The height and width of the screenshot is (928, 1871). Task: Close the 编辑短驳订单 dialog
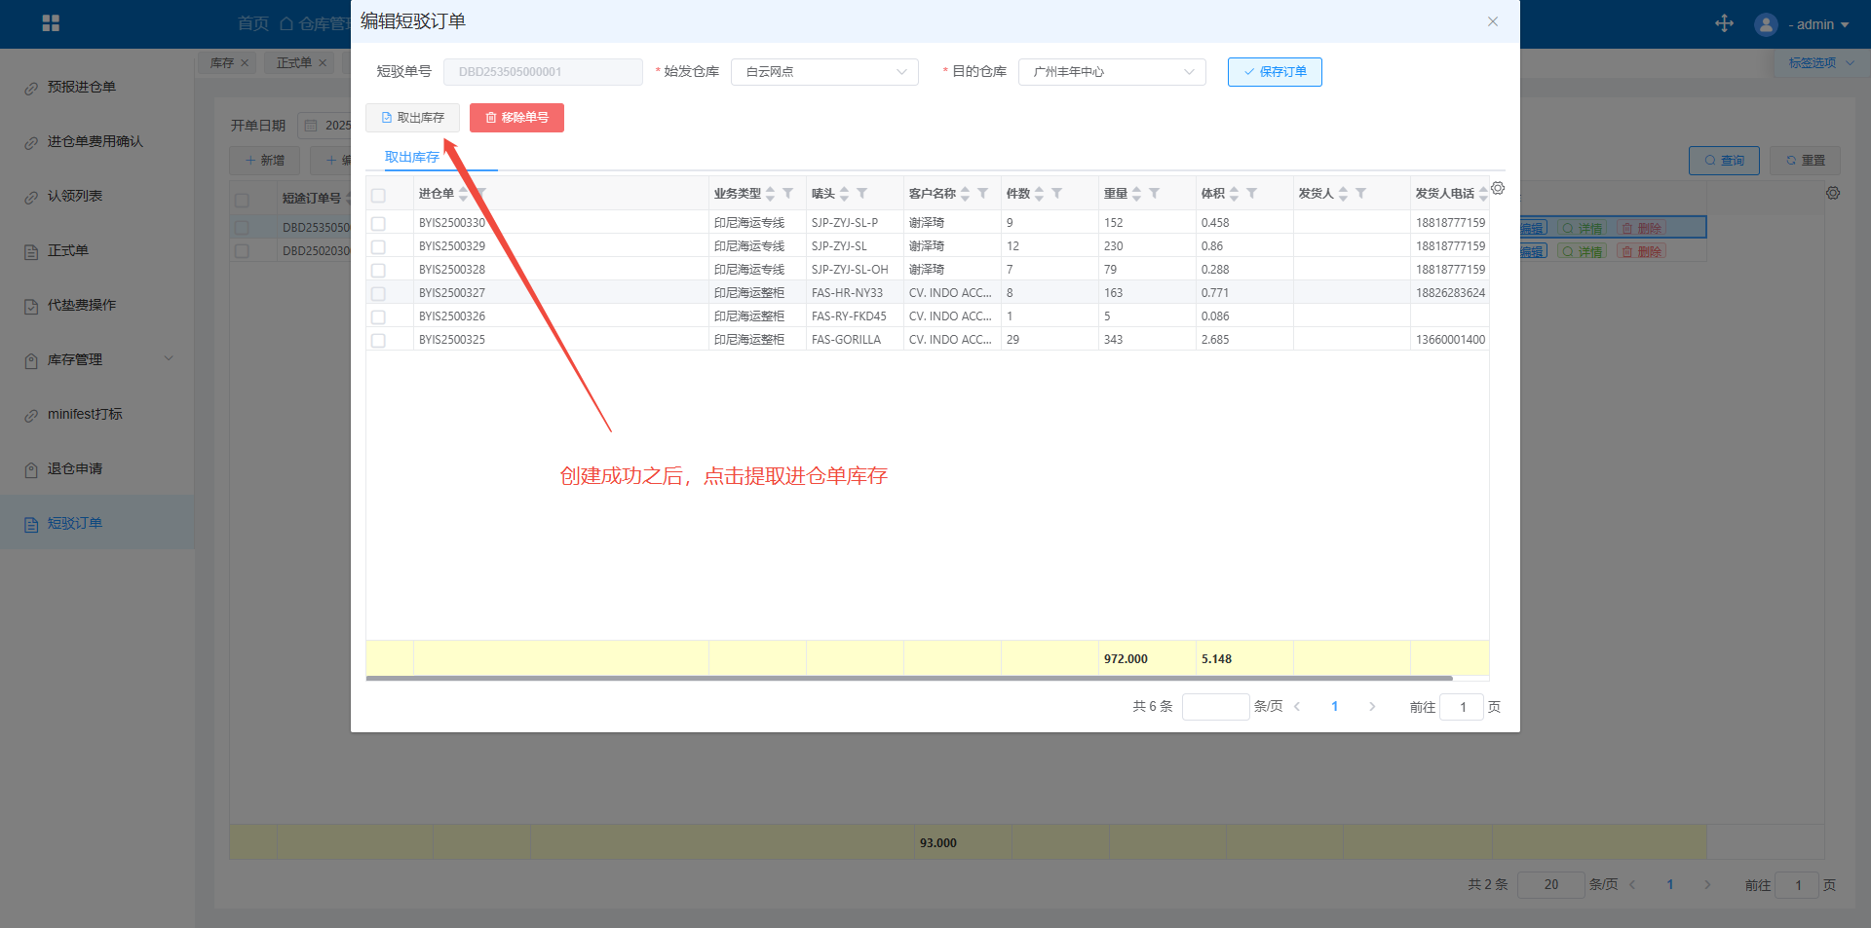1492,21
